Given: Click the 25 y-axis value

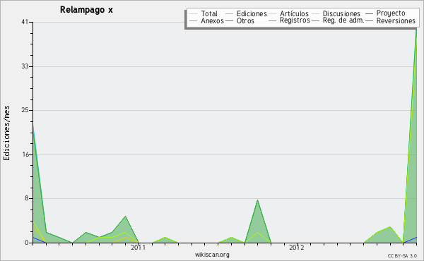Looking at the screenshot, I should (x=25, y=110).
